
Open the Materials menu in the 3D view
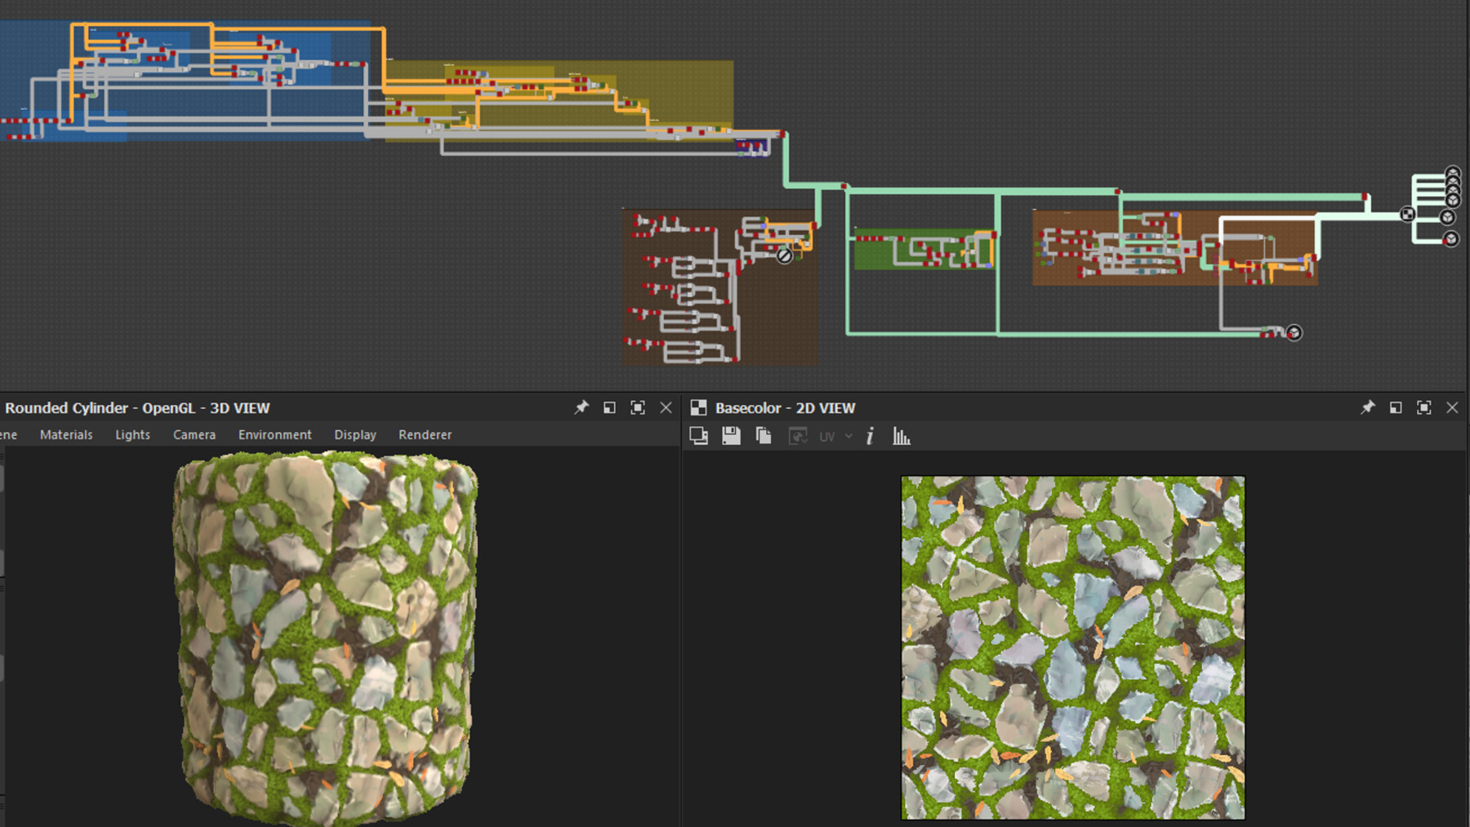pos(66,434)
